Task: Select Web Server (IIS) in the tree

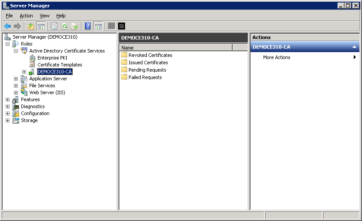Action: tap(47, 92)
